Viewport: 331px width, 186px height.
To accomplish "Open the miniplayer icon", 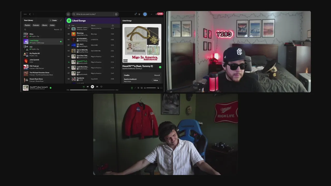I will (x=158, y=88).
